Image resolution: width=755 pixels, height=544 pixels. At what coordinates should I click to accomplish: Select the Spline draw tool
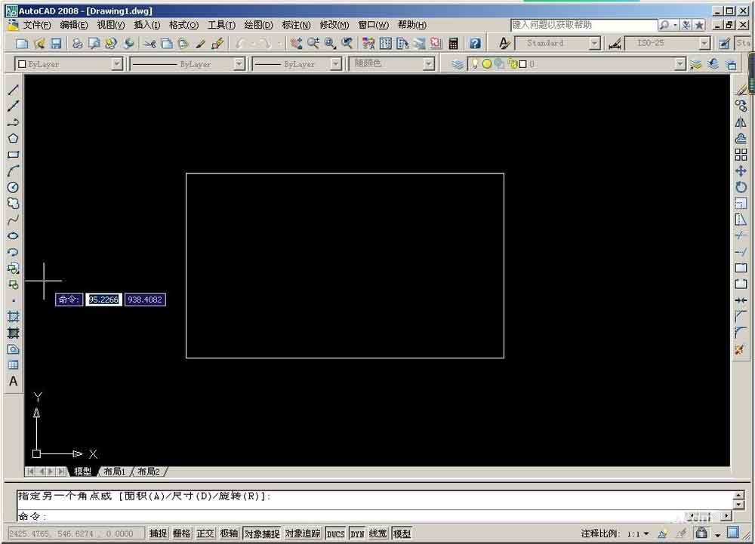13,220
